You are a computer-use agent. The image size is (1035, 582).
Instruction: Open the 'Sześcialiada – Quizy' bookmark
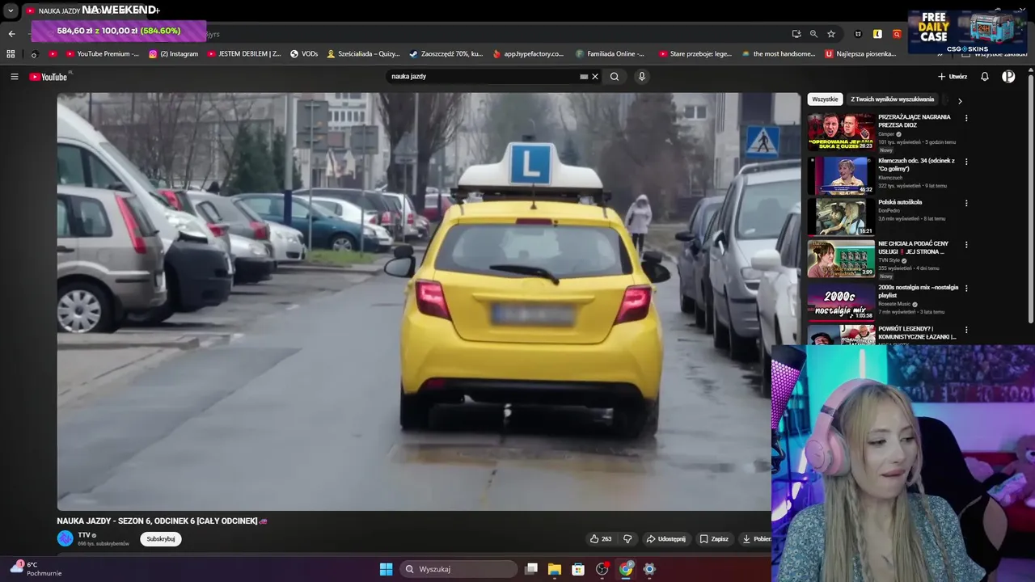[363, 54]
